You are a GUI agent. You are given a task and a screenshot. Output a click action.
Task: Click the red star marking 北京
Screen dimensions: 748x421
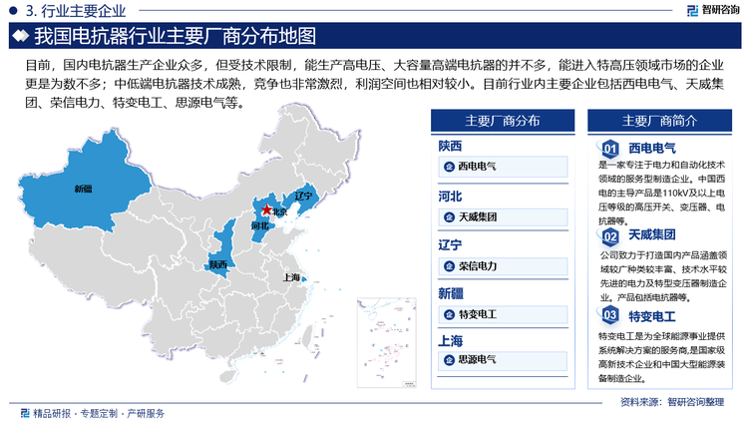pyautogui.click(x=266, y=210)
